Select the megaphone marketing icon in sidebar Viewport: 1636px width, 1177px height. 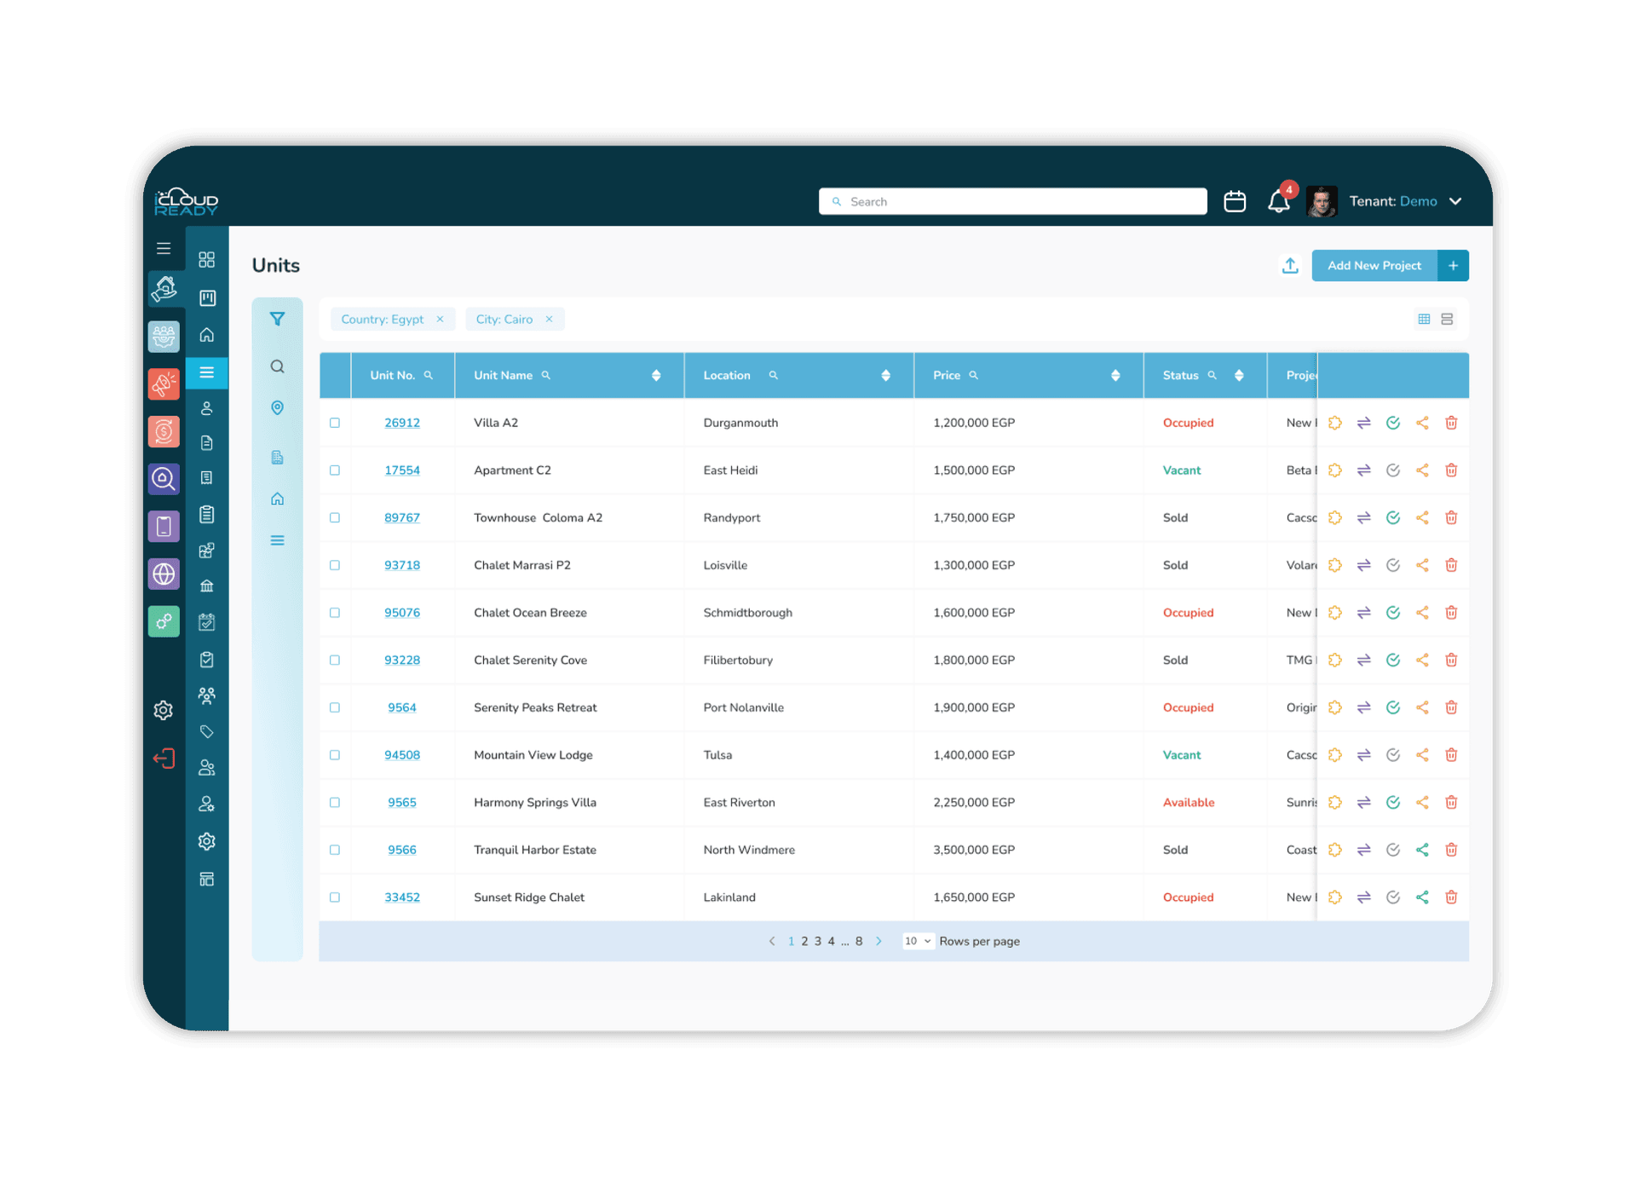(164, 384)
